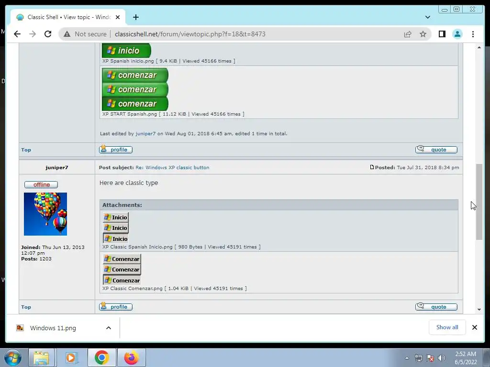Open juniper7's balloon avatar image
The image size is (490, 367).
coord(45,214)
